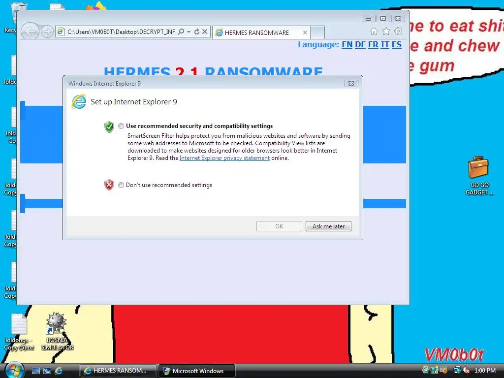The height and width of the screenshot is (378, 504).
Task: Click Ask me later button
Action: pyautogui.click(x=328, y=226)
